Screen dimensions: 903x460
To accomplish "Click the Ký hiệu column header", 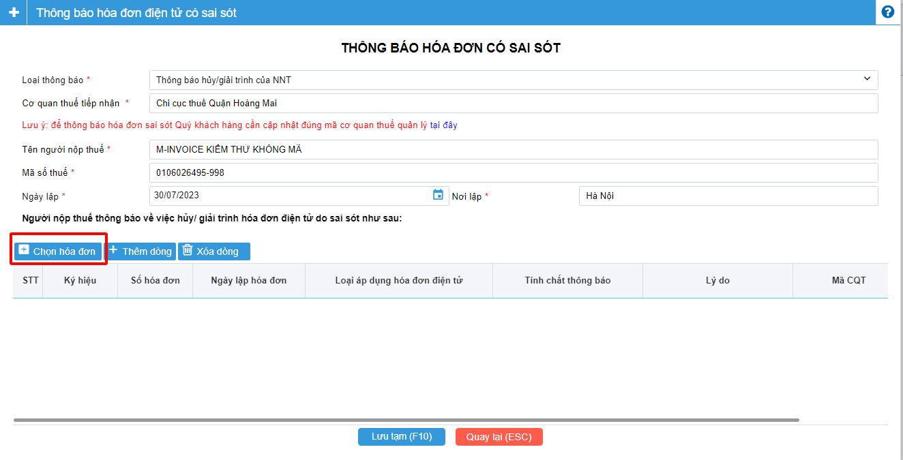I will [x=80, y=281].
